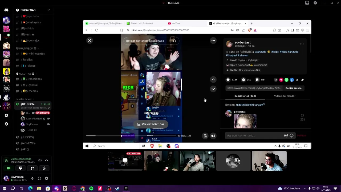Mute the Discord microphone

pyautogui.click(x=32, y=178)
